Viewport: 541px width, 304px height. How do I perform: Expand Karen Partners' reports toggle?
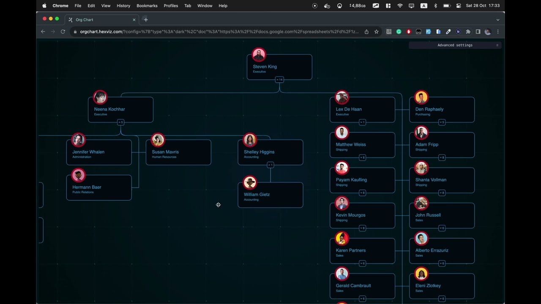click(362, 263)
